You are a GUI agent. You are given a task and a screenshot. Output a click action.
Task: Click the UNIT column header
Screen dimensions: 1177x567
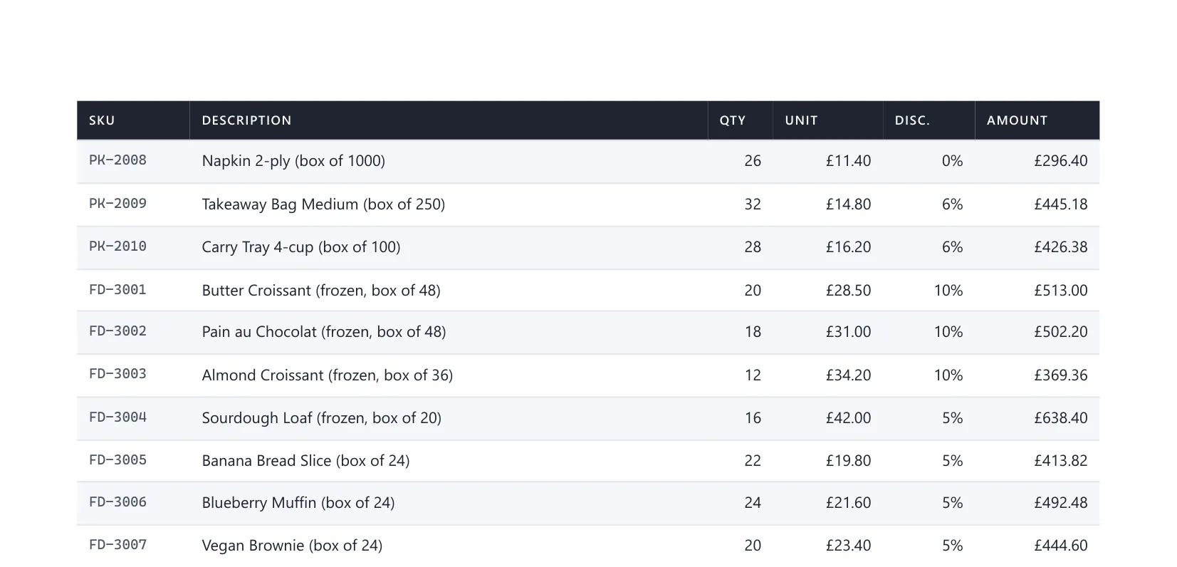801,120
